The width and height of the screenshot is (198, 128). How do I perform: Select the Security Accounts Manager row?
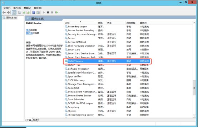[107, 34]
